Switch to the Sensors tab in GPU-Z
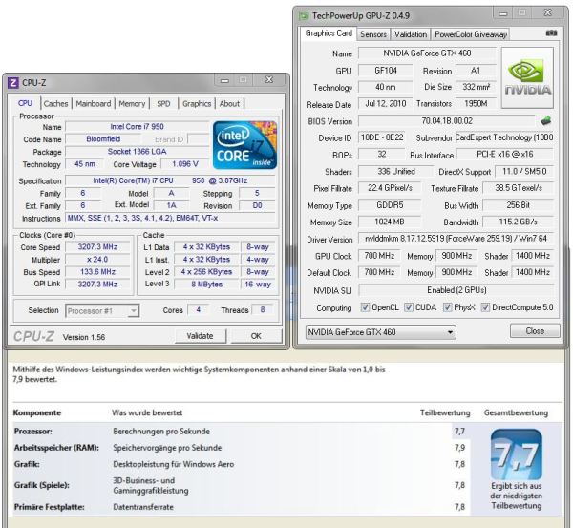The width and height of the screenshot is (573, 528). tap(373, 34)
